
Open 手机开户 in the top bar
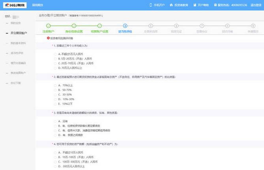[x=158, y=5]
